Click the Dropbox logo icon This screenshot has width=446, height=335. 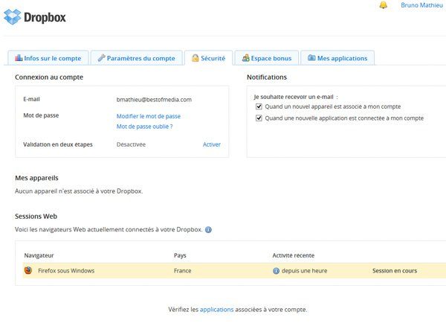pyautogui.click(x=13, y=17)
